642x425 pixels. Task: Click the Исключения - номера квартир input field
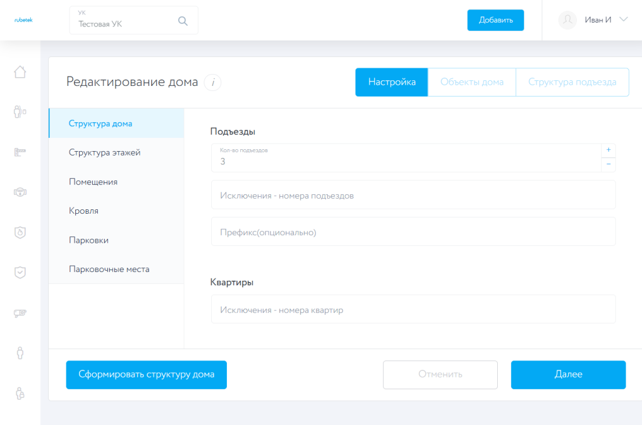click(413, 308)
